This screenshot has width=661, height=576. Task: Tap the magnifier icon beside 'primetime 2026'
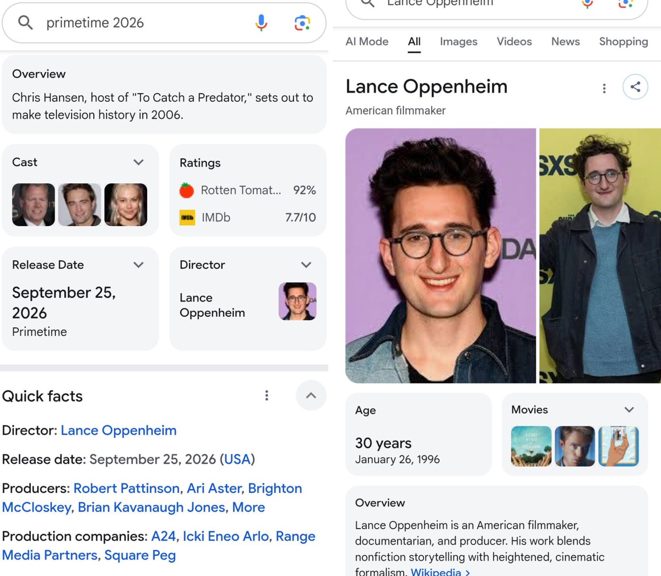tap(25, 23)
